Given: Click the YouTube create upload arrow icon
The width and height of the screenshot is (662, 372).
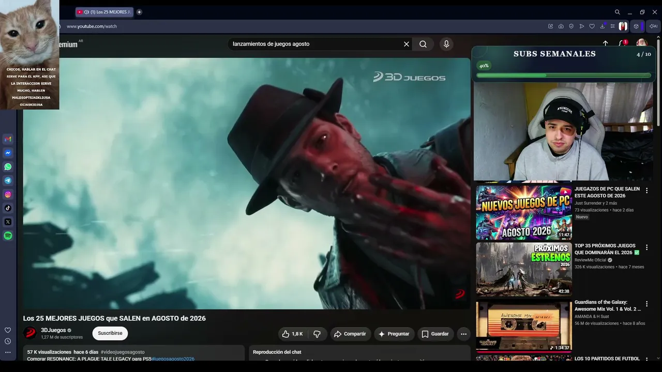Looking at the screenshot, I should [606, 43].
